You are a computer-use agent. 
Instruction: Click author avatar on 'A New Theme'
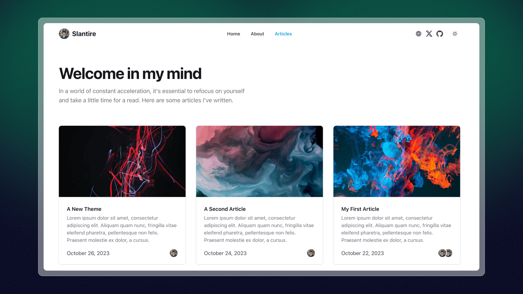tap(174, 253)
